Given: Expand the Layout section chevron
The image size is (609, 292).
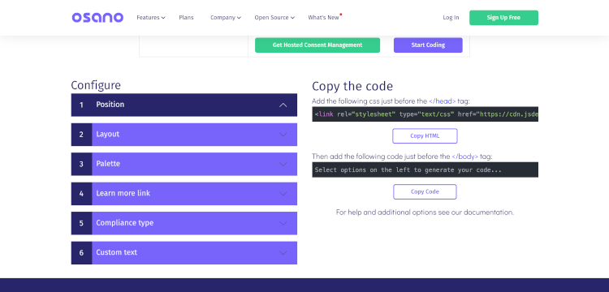Looking at the screenshot, I should pyautogui.click(x=283, y=135).
